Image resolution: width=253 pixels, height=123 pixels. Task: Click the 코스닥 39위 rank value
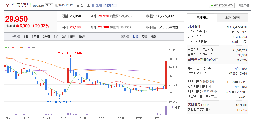coord(239,32)
